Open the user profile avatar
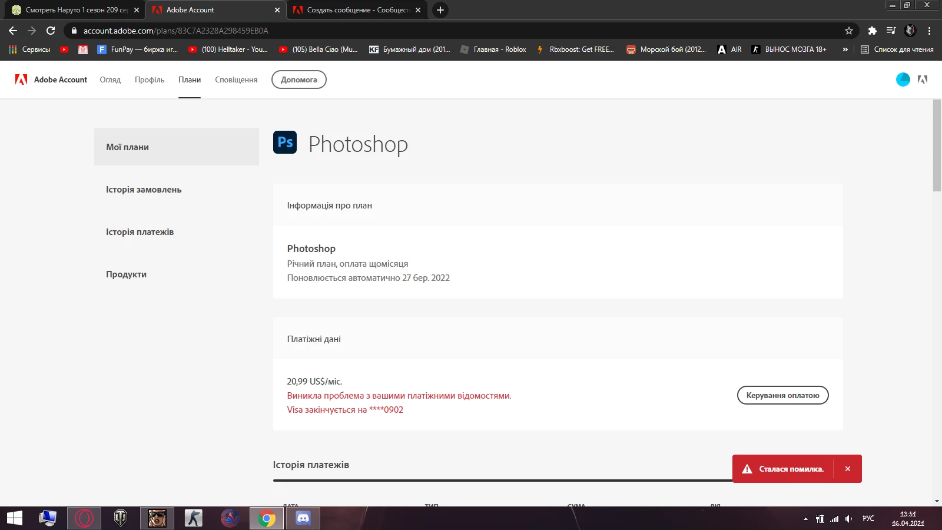 tap(903, 79)
